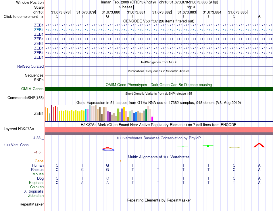This screenshot has width=273, height=211.
Task: Open 100 vertebrates Basewise Conservation by PhyloP title
Action: tap(159, 138)
